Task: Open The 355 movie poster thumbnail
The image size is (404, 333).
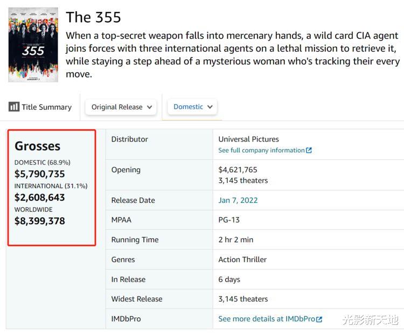Action: coord(33,44)
